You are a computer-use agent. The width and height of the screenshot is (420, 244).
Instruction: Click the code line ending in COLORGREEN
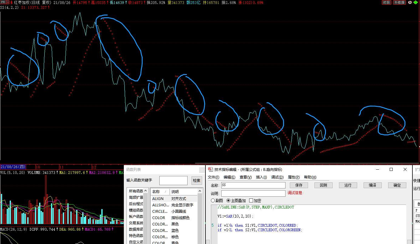pos(260,230)
